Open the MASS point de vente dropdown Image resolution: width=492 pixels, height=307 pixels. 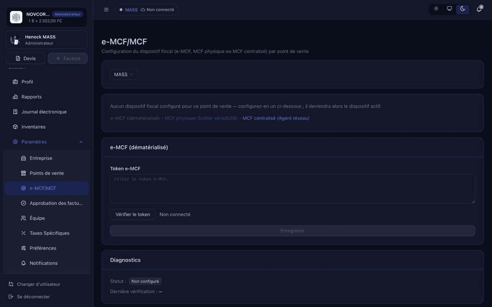tap(123, 74)
